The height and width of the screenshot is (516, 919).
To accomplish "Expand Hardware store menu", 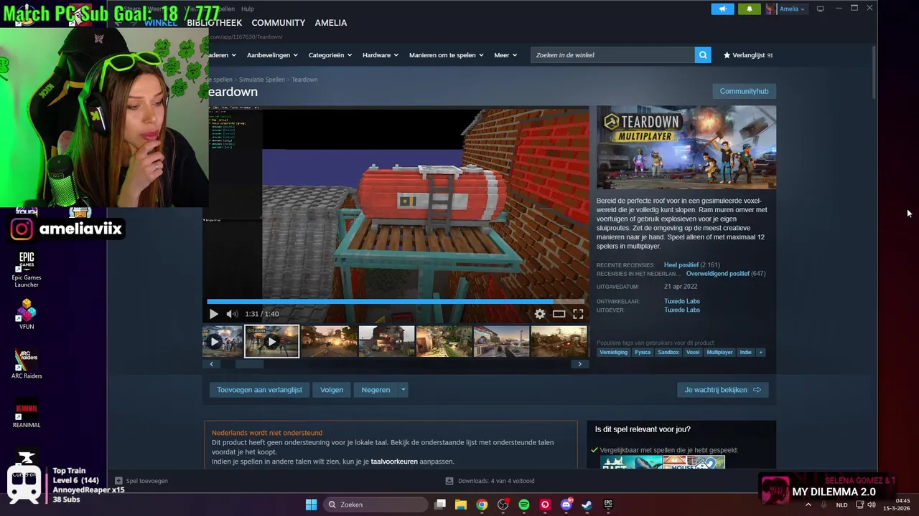I will tap(381, 55).
